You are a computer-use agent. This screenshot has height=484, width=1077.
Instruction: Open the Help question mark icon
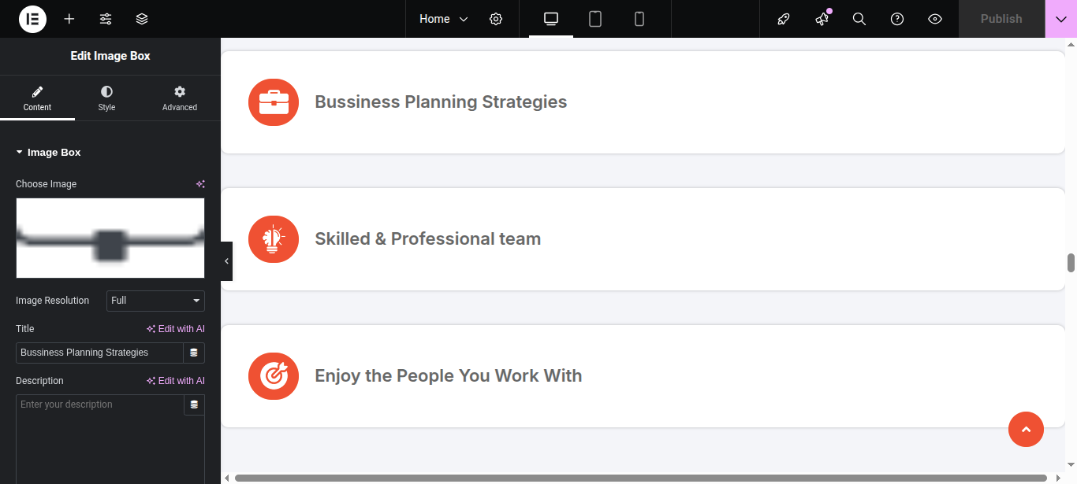(897, 19)
